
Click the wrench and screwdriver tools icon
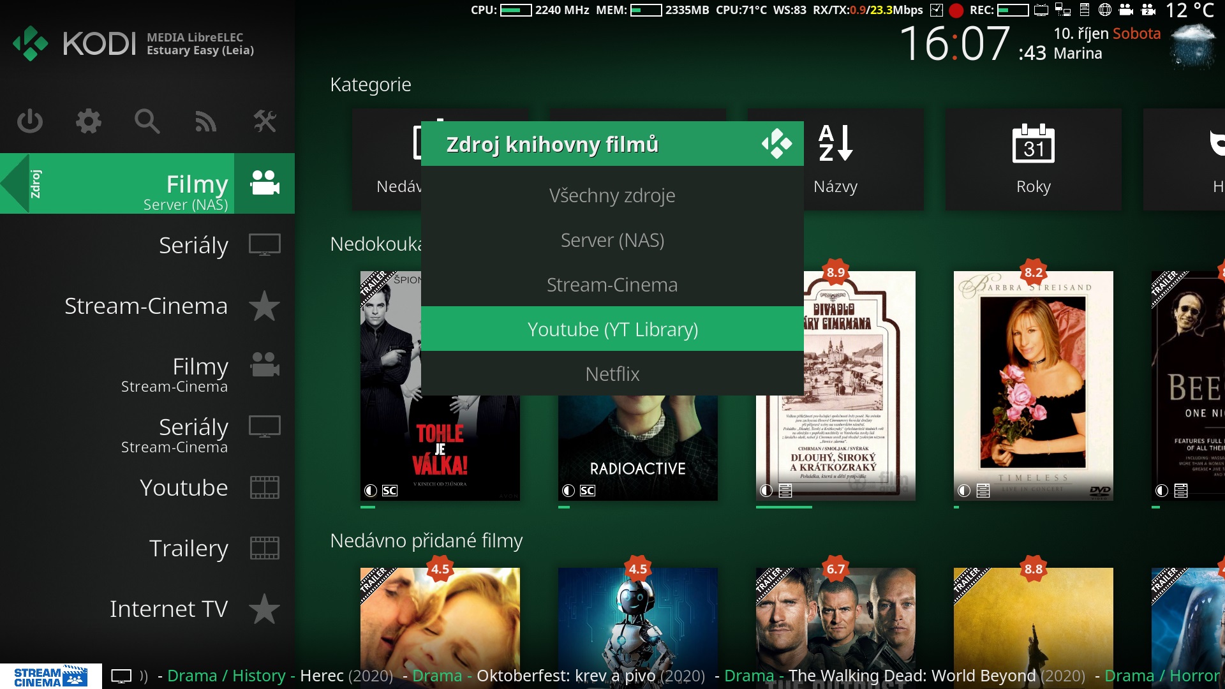[264, 121]
